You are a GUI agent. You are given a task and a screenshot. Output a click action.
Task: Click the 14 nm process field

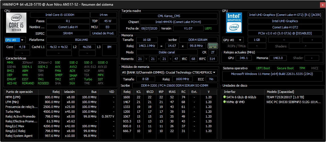pos(103,15)
